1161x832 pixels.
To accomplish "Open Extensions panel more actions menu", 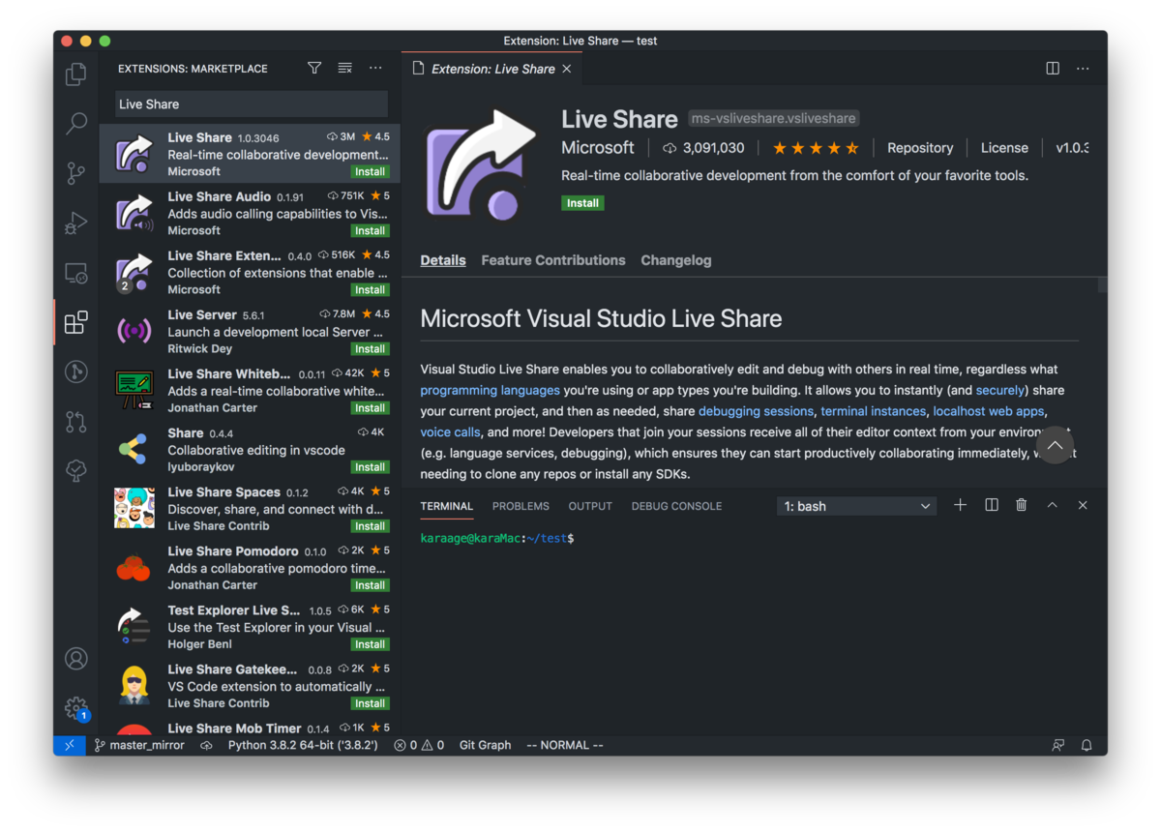I will [x=375, y=69].
